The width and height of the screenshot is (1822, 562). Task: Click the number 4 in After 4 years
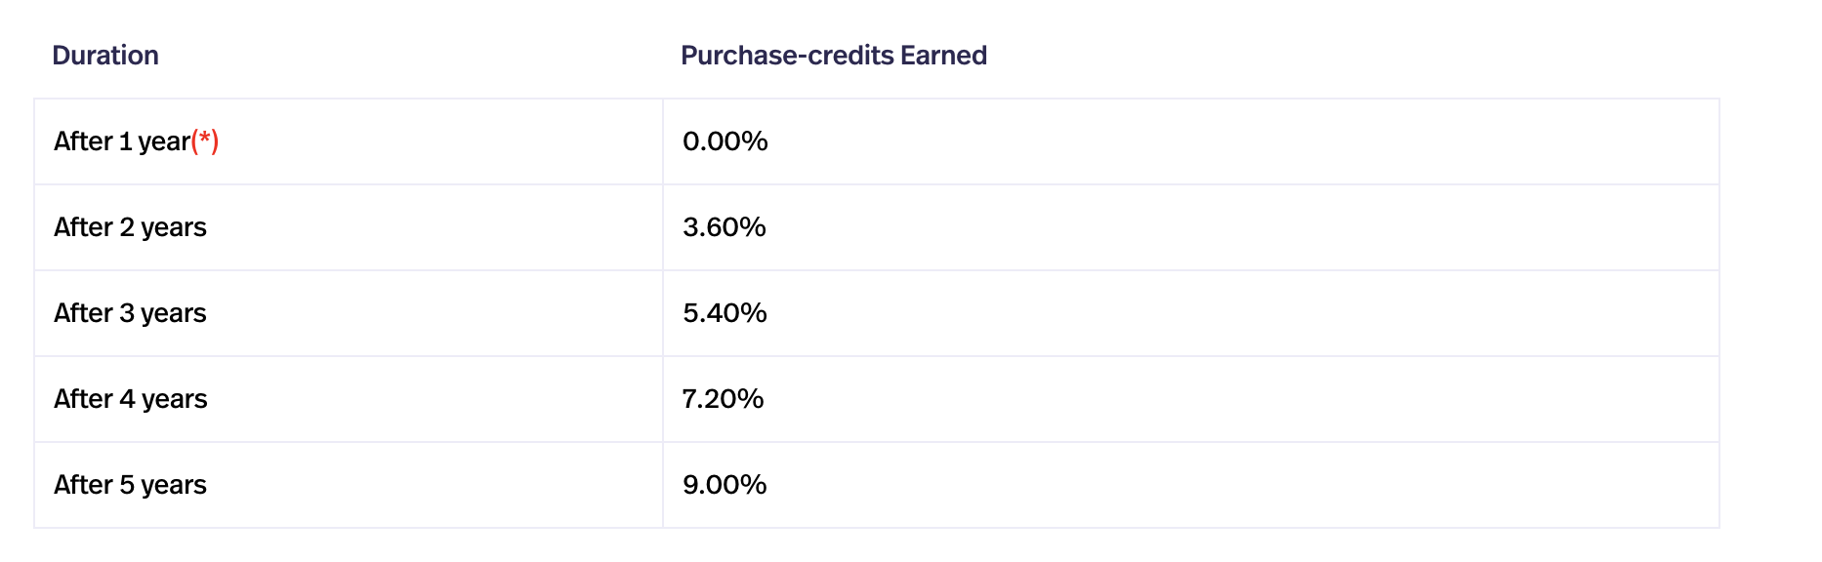127,399
